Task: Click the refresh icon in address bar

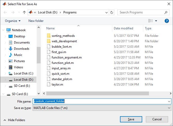Action: 112,12
